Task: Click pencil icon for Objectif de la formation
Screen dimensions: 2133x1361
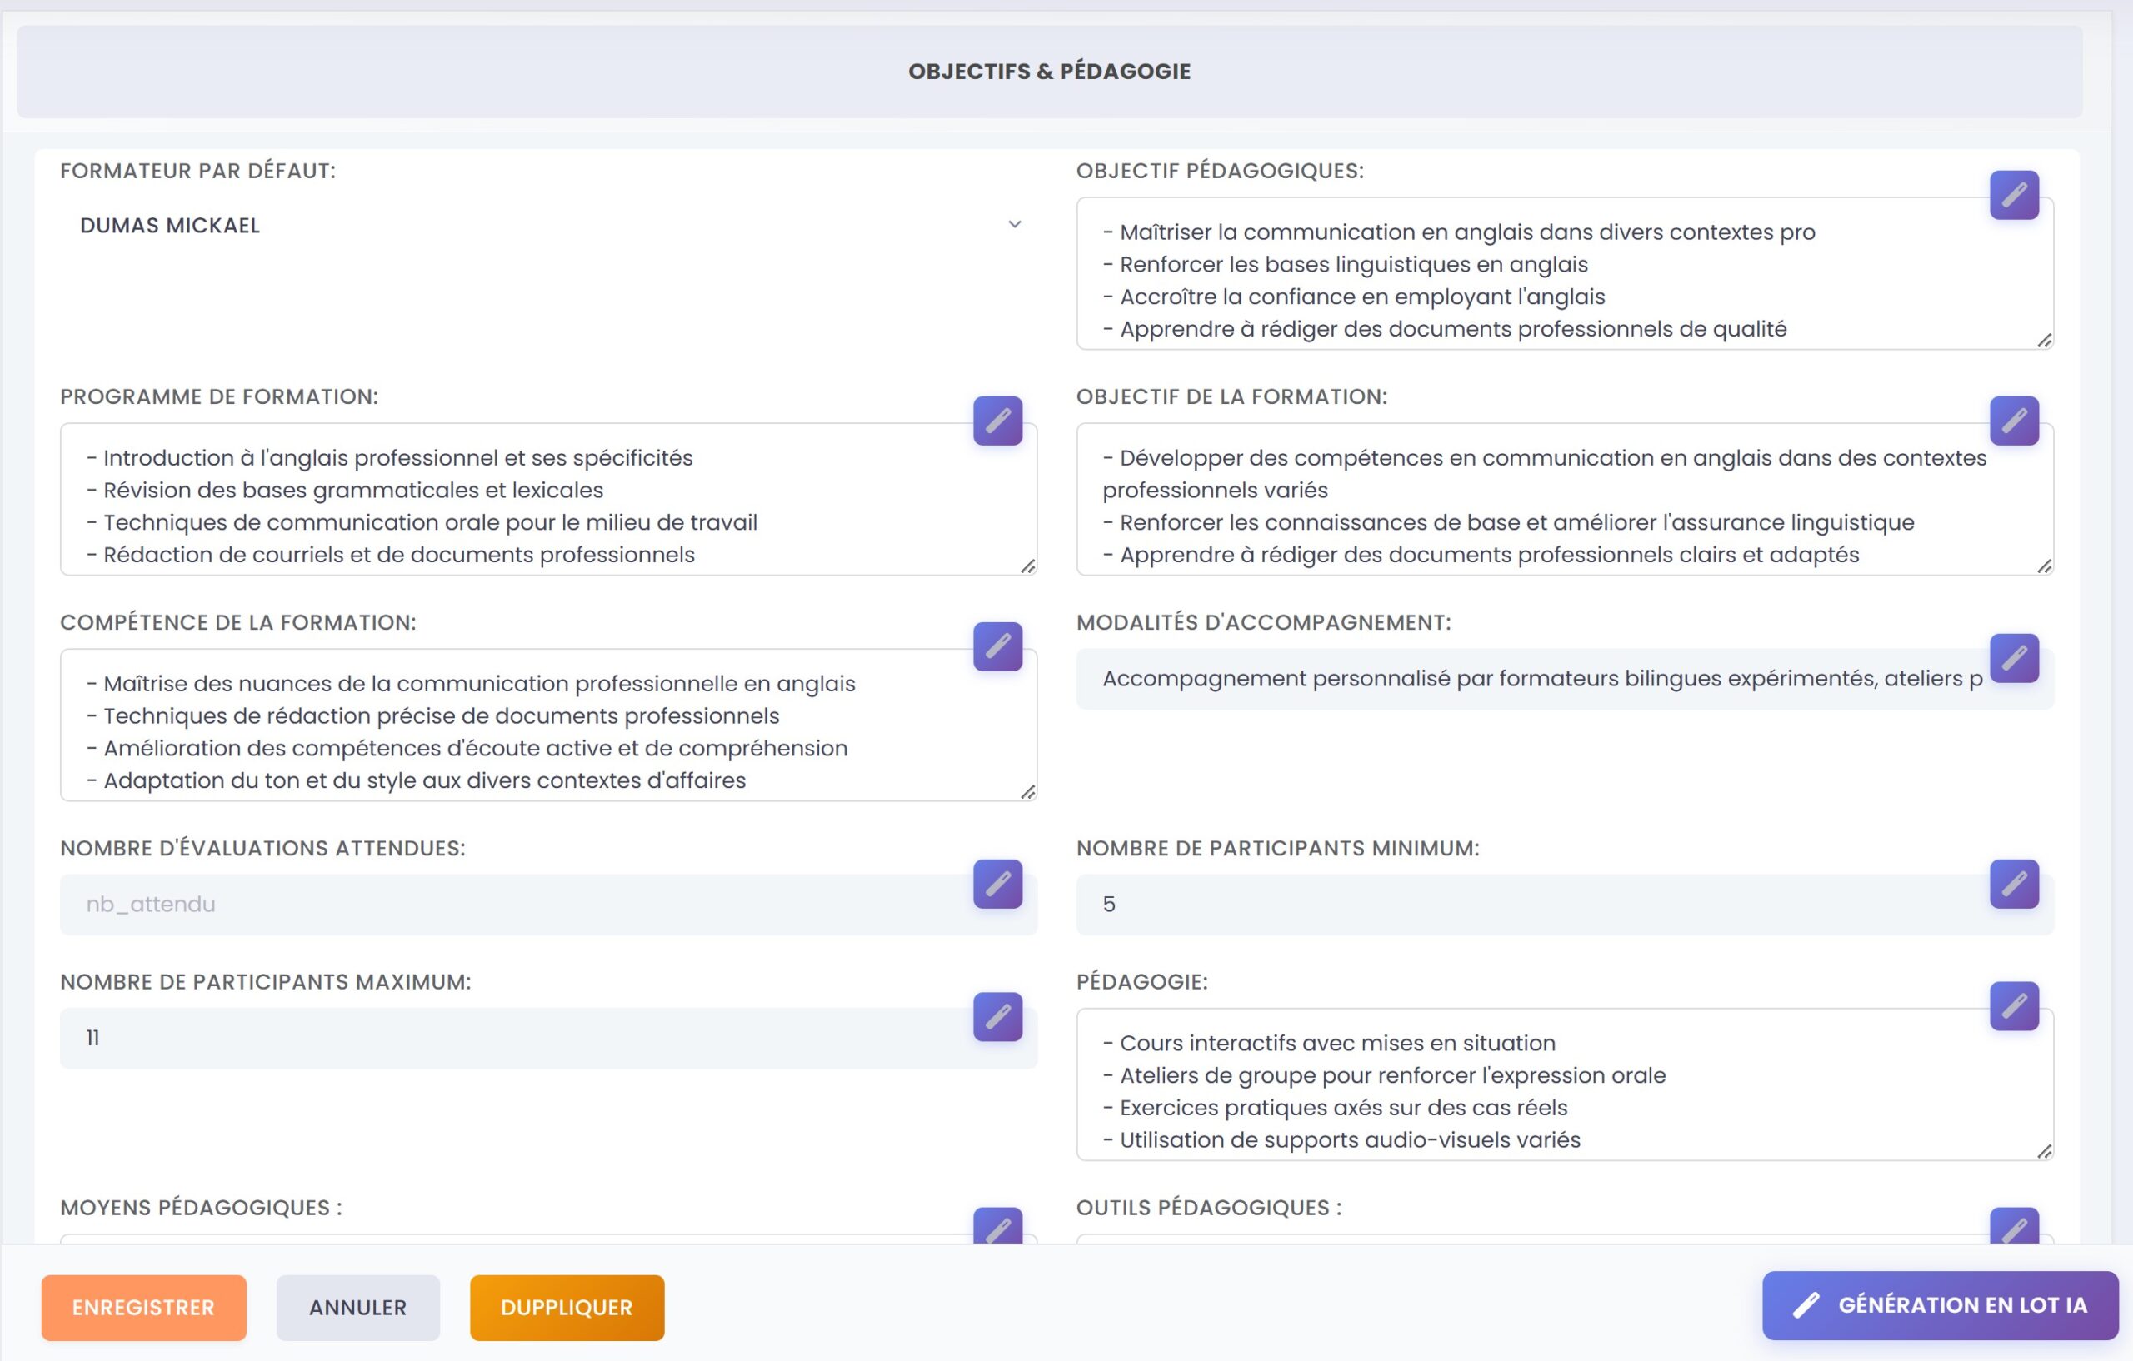Action: pyautogui.click(x=2013, y=421)
